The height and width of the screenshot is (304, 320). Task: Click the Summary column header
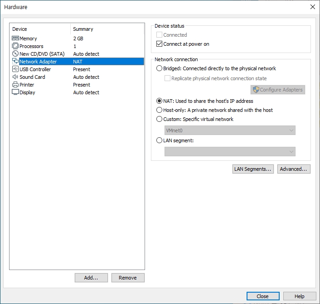coord(107,29)
